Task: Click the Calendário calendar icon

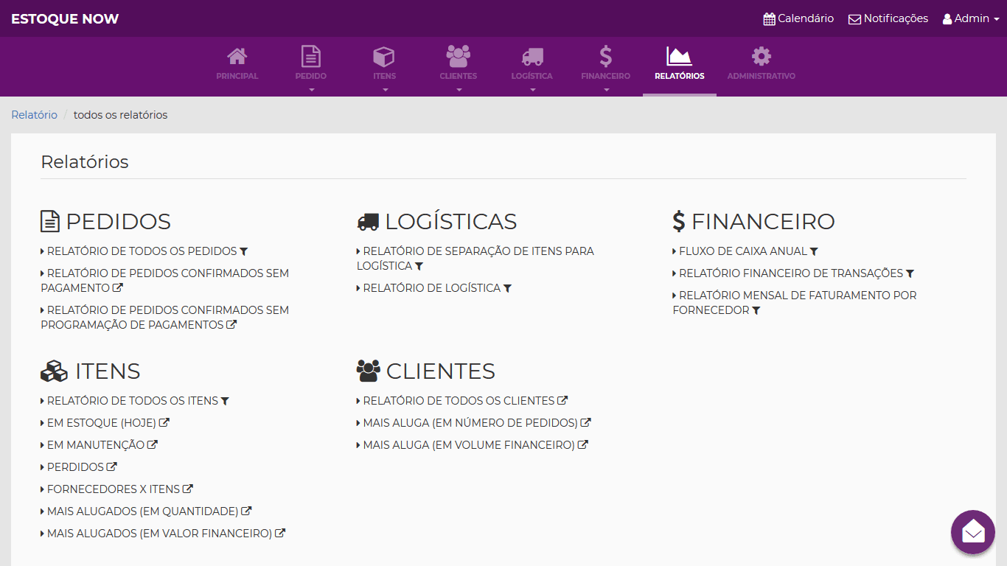Action: tap(769, 18)
